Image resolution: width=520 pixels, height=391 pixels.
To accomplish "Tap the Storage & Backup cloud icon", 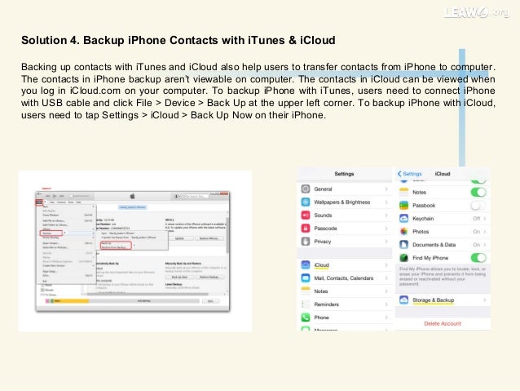I will [x=403, y=300].
